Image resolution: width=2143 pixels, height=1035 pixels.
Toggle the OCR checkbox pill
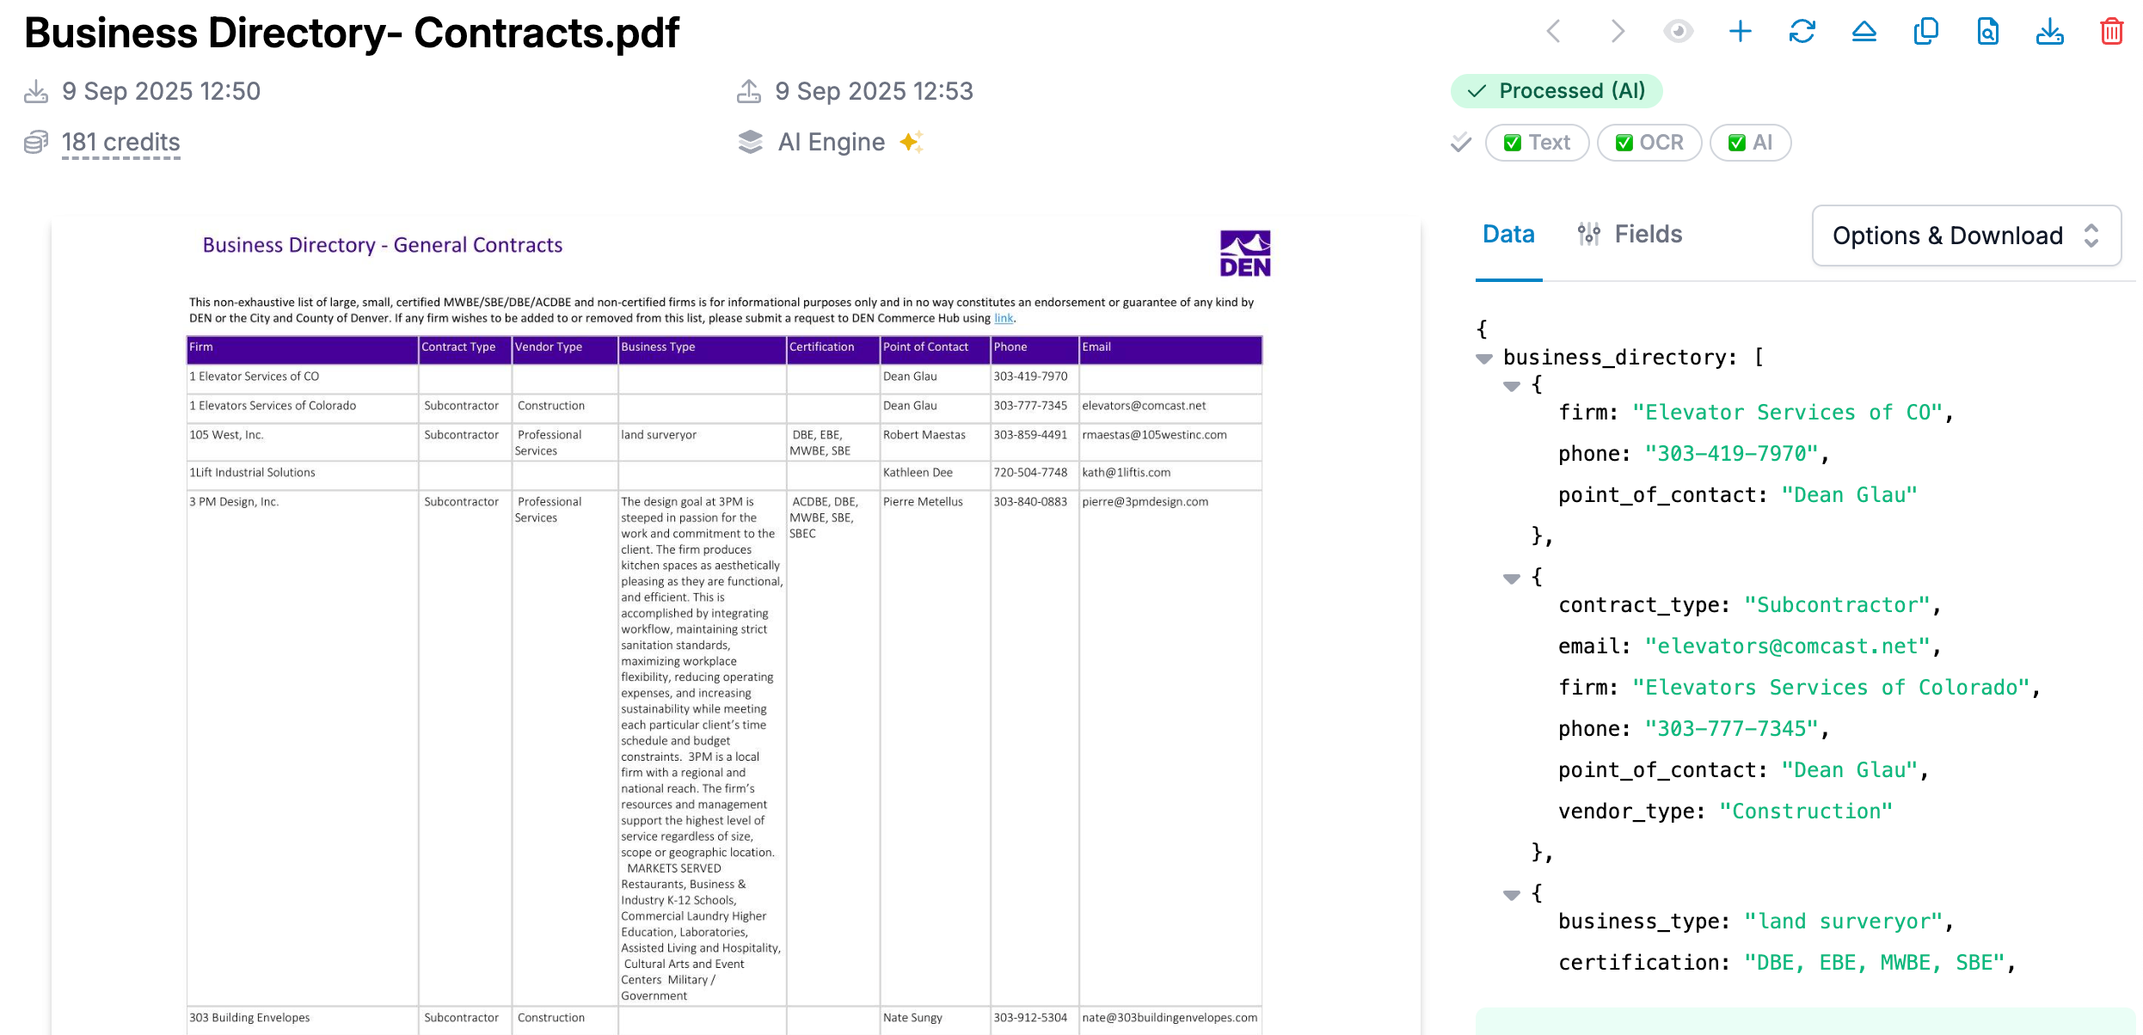1649,143
